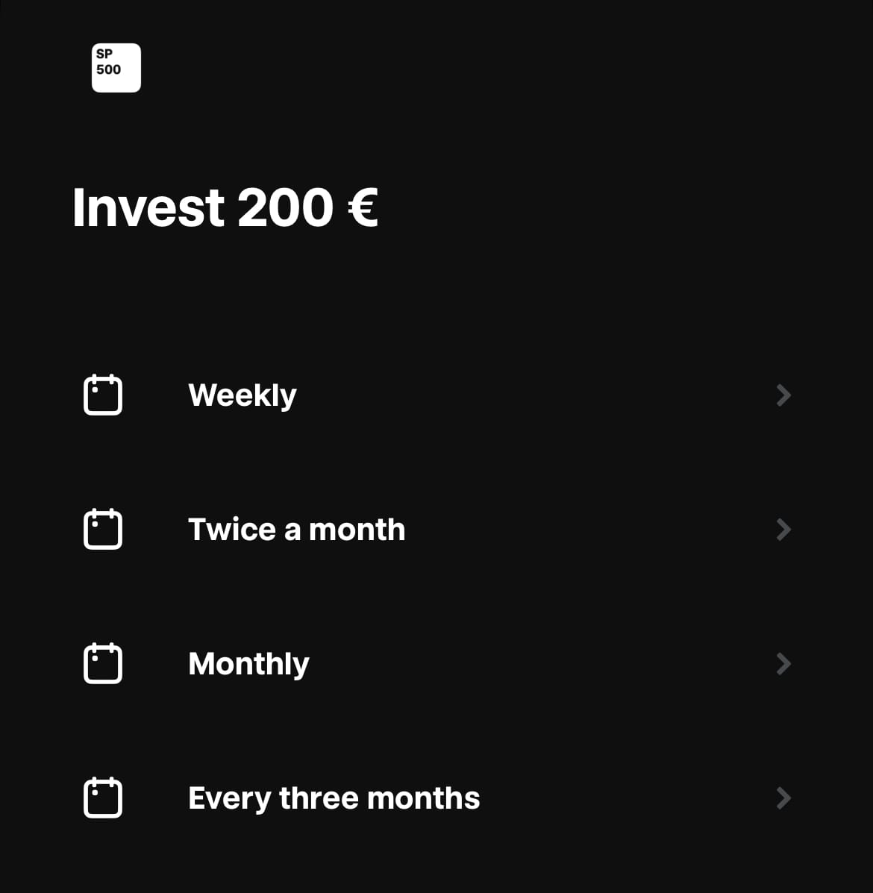Tap the word month in Twice a month
873x893 pixels.
pos(357,530)
